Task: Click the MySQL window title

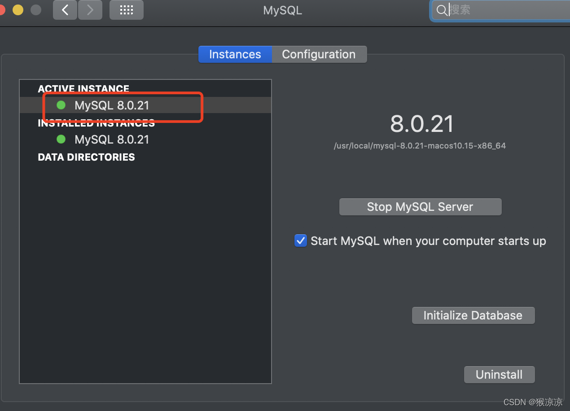Action: click(x=283, y=10)
